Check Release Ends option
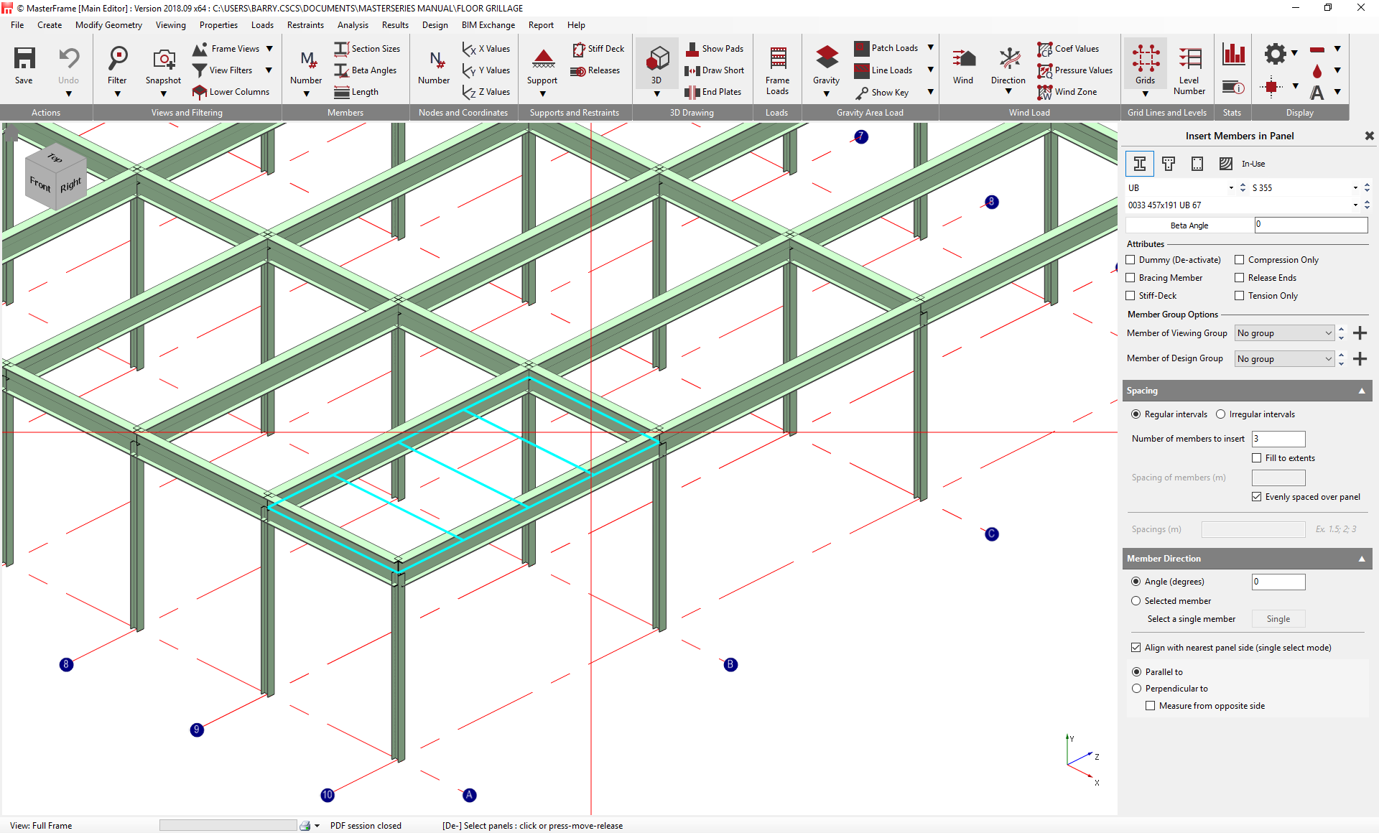This screenshot has height=833, width=1379. point(1240,278)
